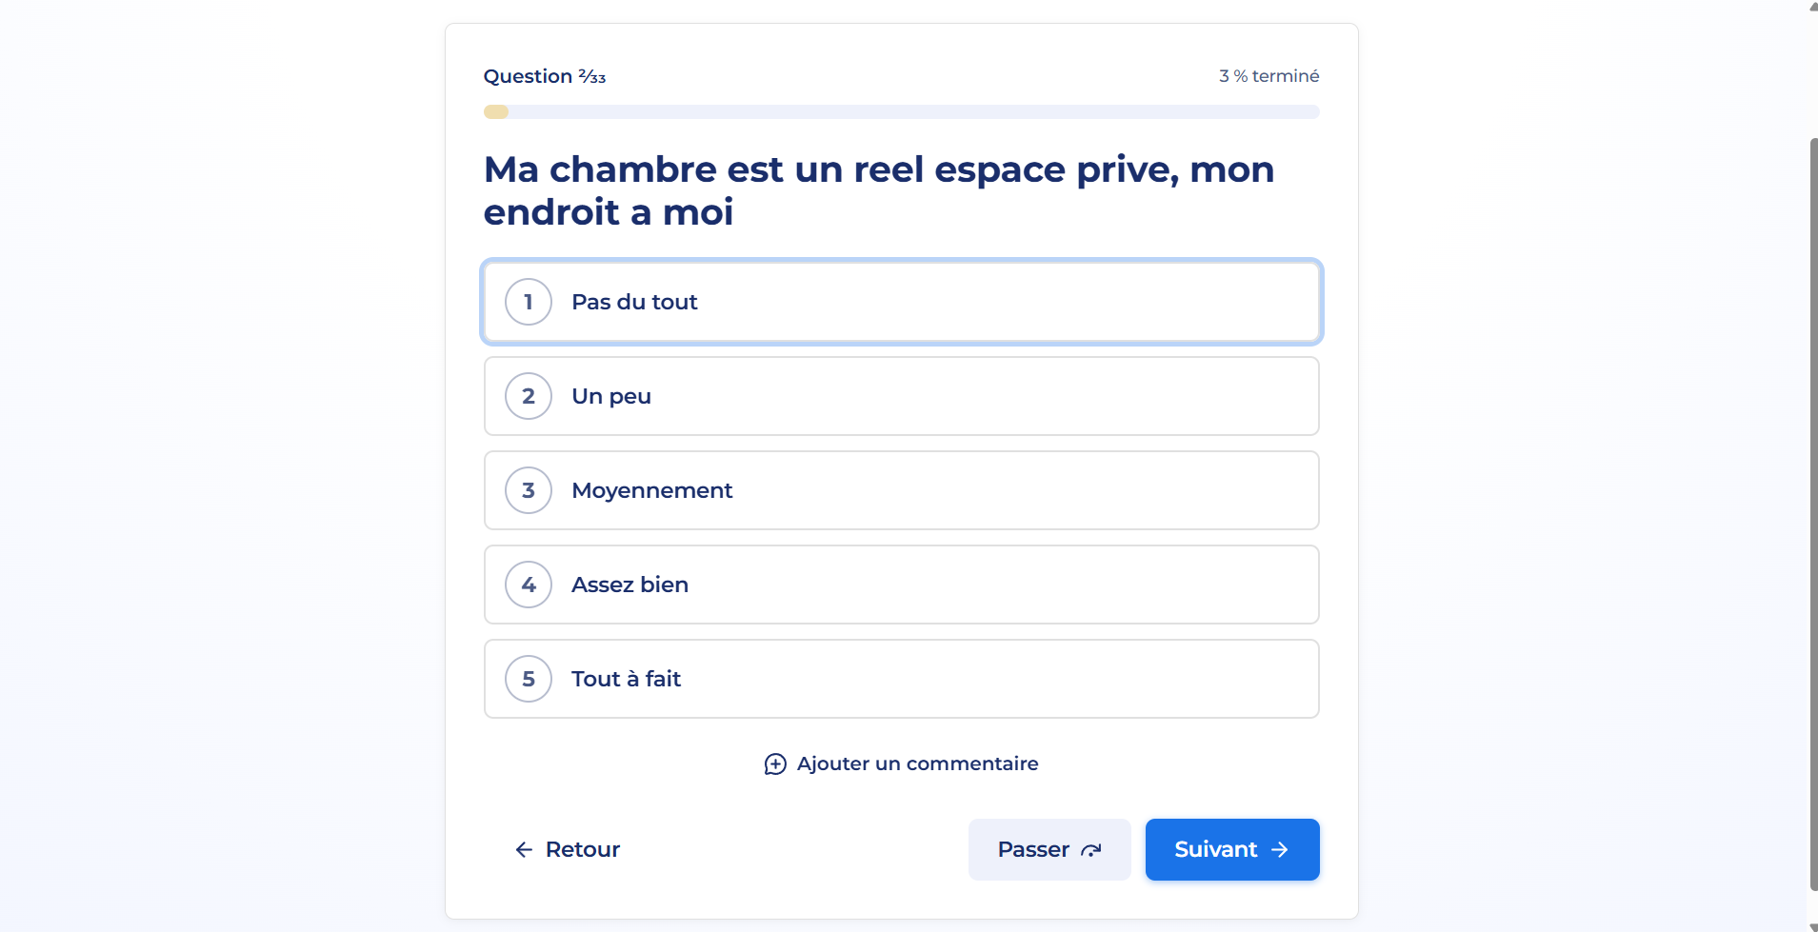
Task: Pick the "Tout à fait" option
Action: pos(900,679)
